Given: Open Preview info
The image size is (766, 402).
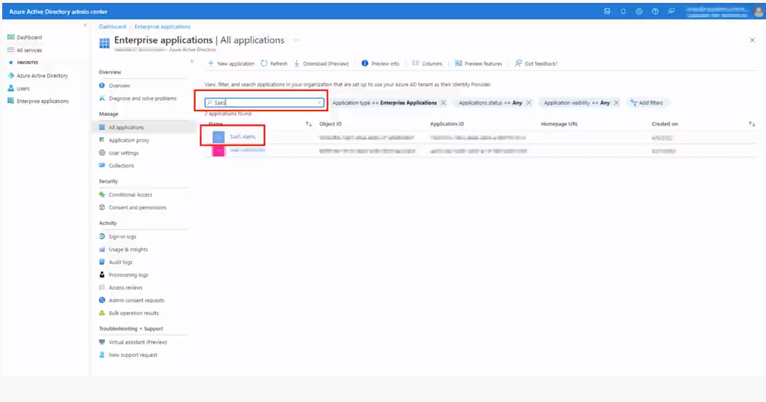Looking at the screenshot, I should tap(380, 64).
